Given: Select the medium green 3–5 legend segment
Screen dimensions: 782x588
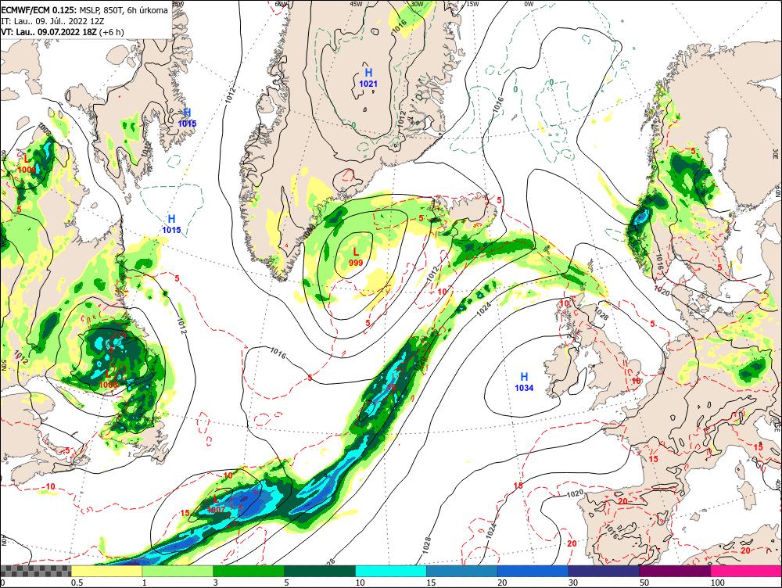Looking at the screenshot, I should 249,571.
